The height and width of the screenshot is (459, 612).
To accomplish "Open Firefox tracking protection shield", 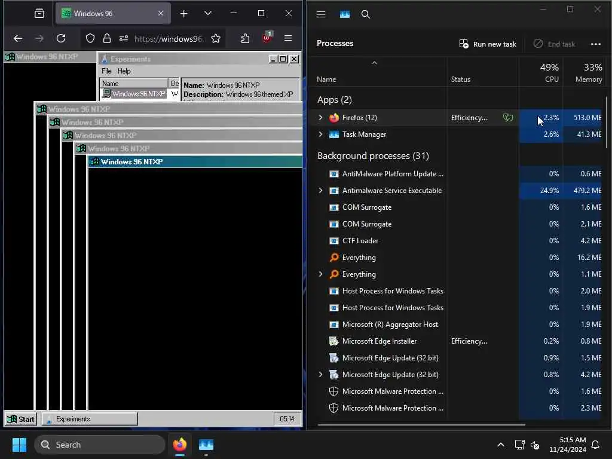I will pyautogui.click(x=90, y=38).
